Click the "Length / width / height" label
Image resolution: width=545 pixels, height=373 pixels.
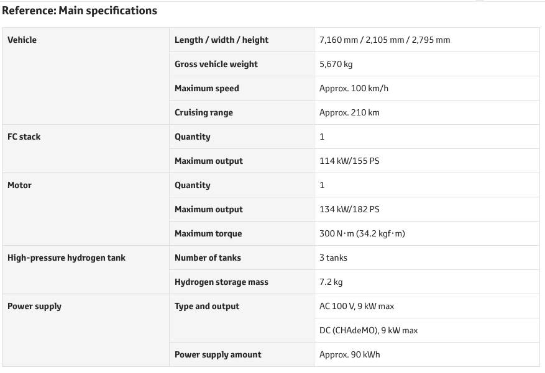click(221, 40)
